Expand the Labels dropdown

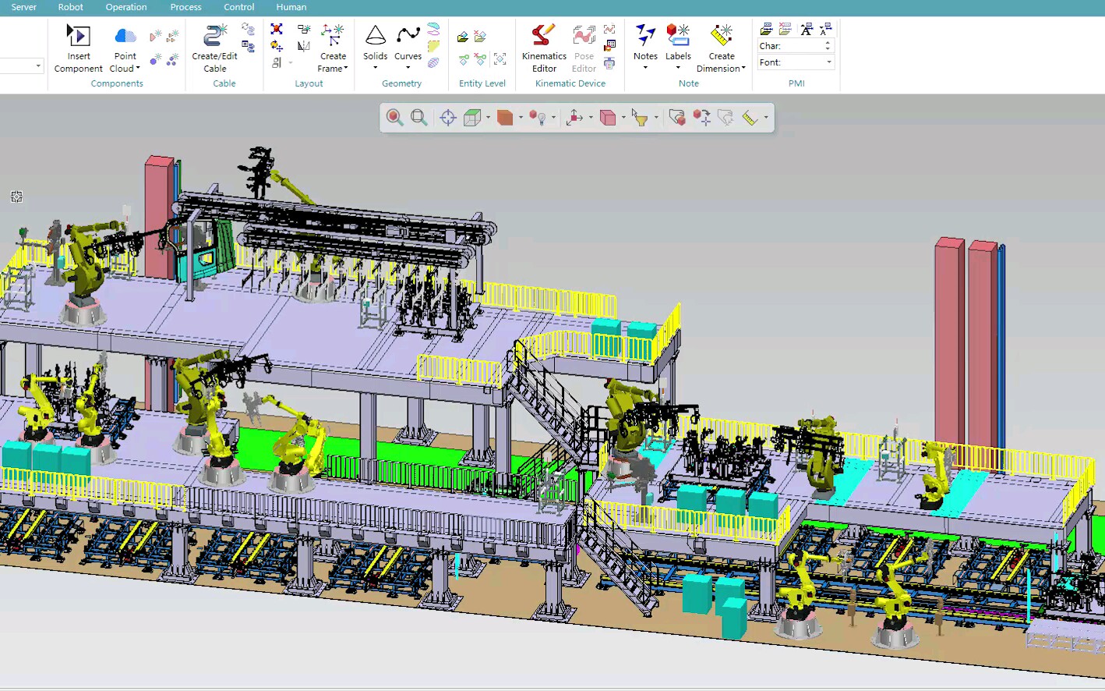pyautogui.click(x=678, y=47)
